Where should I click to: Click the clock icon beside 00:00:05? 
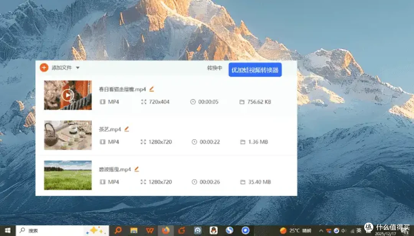(193, 102)
